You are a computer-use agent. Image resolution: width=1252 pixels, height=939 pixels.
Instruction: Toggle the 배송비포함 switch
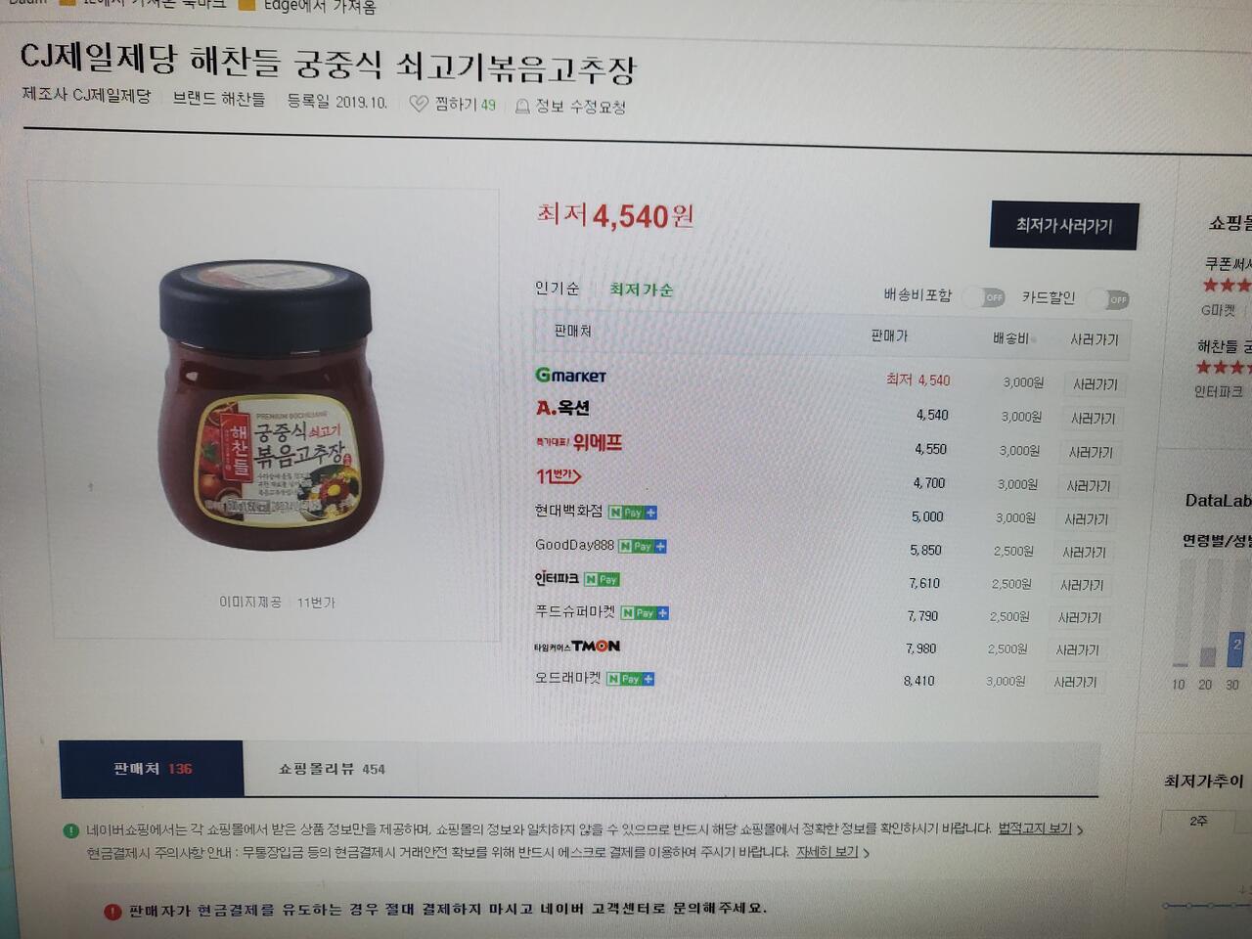tap(984, 296)
